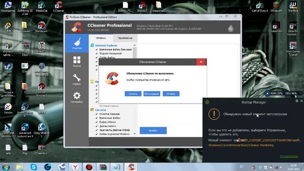Open the Windows Start menu
The height and width of the screenshot is (171, 304).
click(x=6, y=167)
